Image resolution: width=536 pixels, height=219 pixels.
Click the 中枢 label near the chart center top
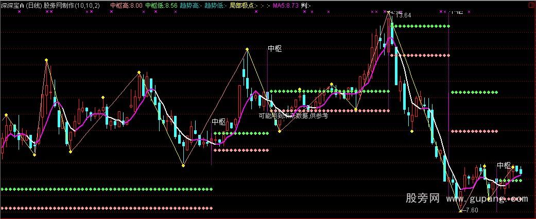[275, 49]
